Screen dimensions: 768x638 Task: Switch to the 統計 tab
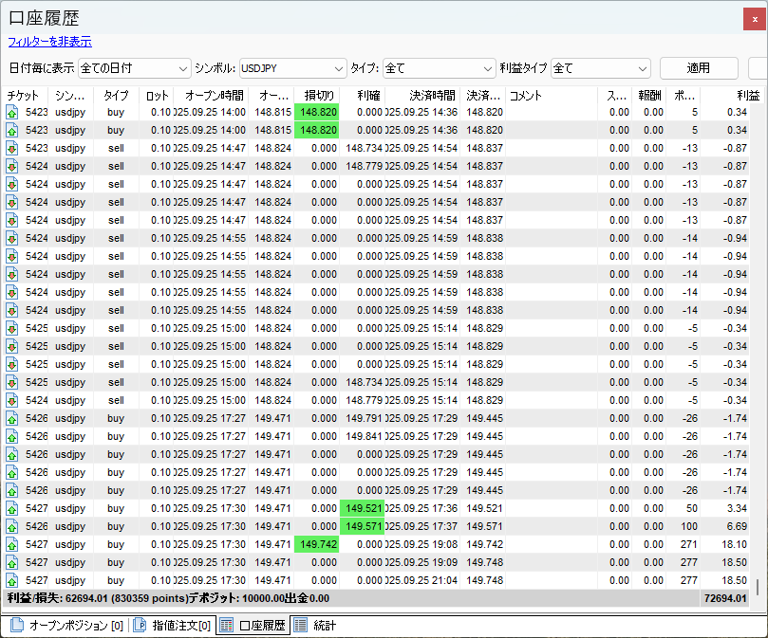pos(325,626)
